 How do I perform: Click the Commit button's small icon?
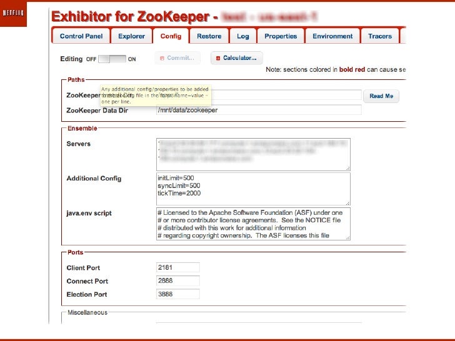pyautogui.click(x=162, y=58)
